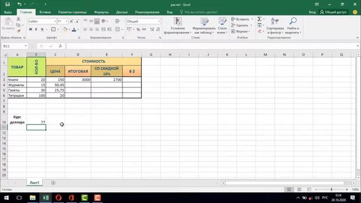This screenshot has width=361, height=203.
Task: Click the Decrease Indent icon
Action: click(103, 29)
